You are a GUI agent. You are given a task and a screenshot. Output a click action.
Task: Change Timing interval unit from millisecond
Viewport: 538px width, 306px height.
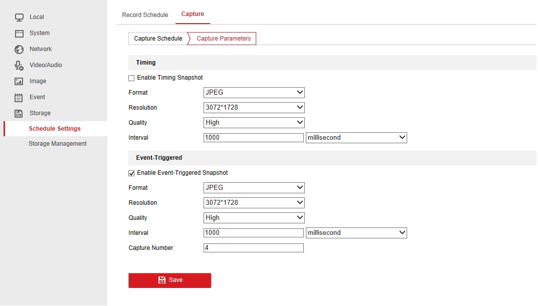(356, 138)
